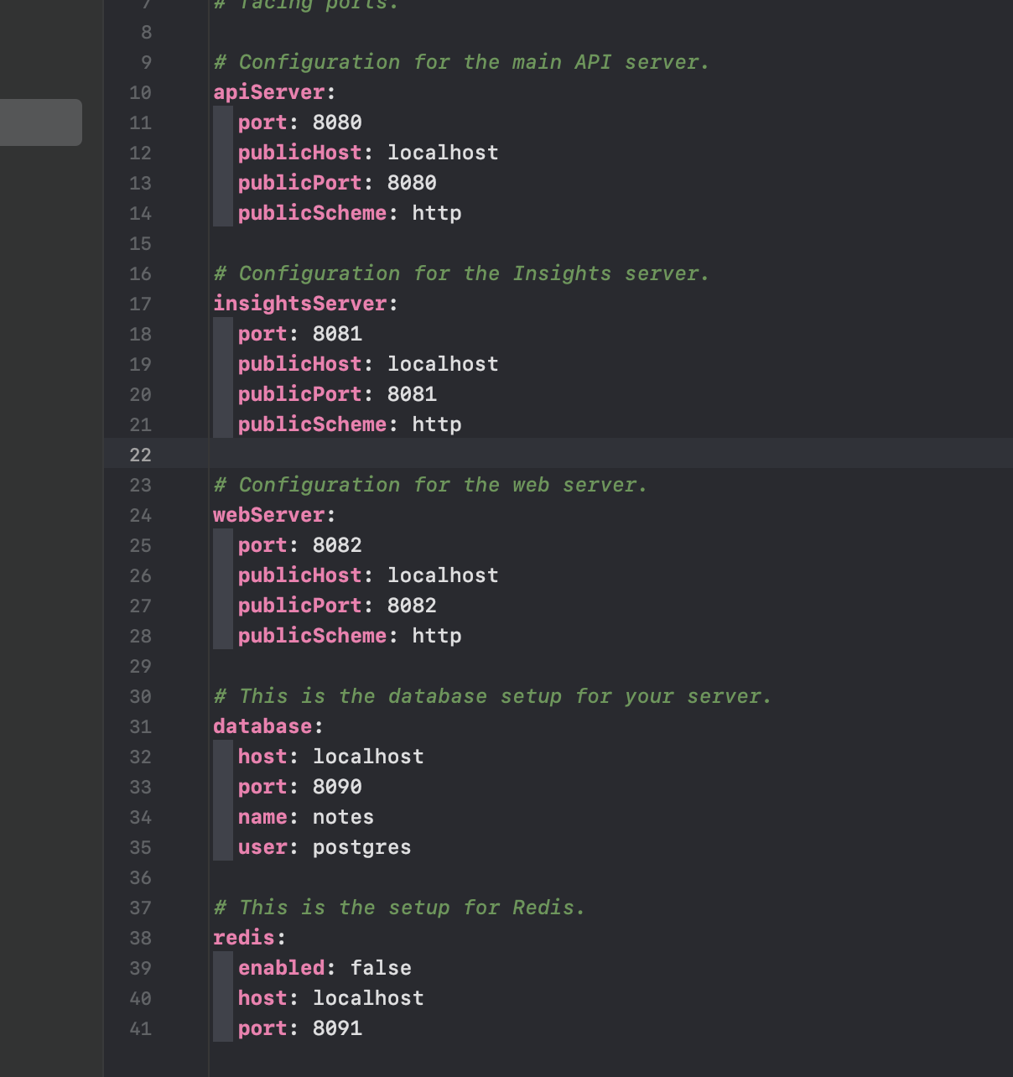The width and height of the screenshot is (1013, 1077).
Task: Click the publicHost key on line 12
Action: coord(299,153)
